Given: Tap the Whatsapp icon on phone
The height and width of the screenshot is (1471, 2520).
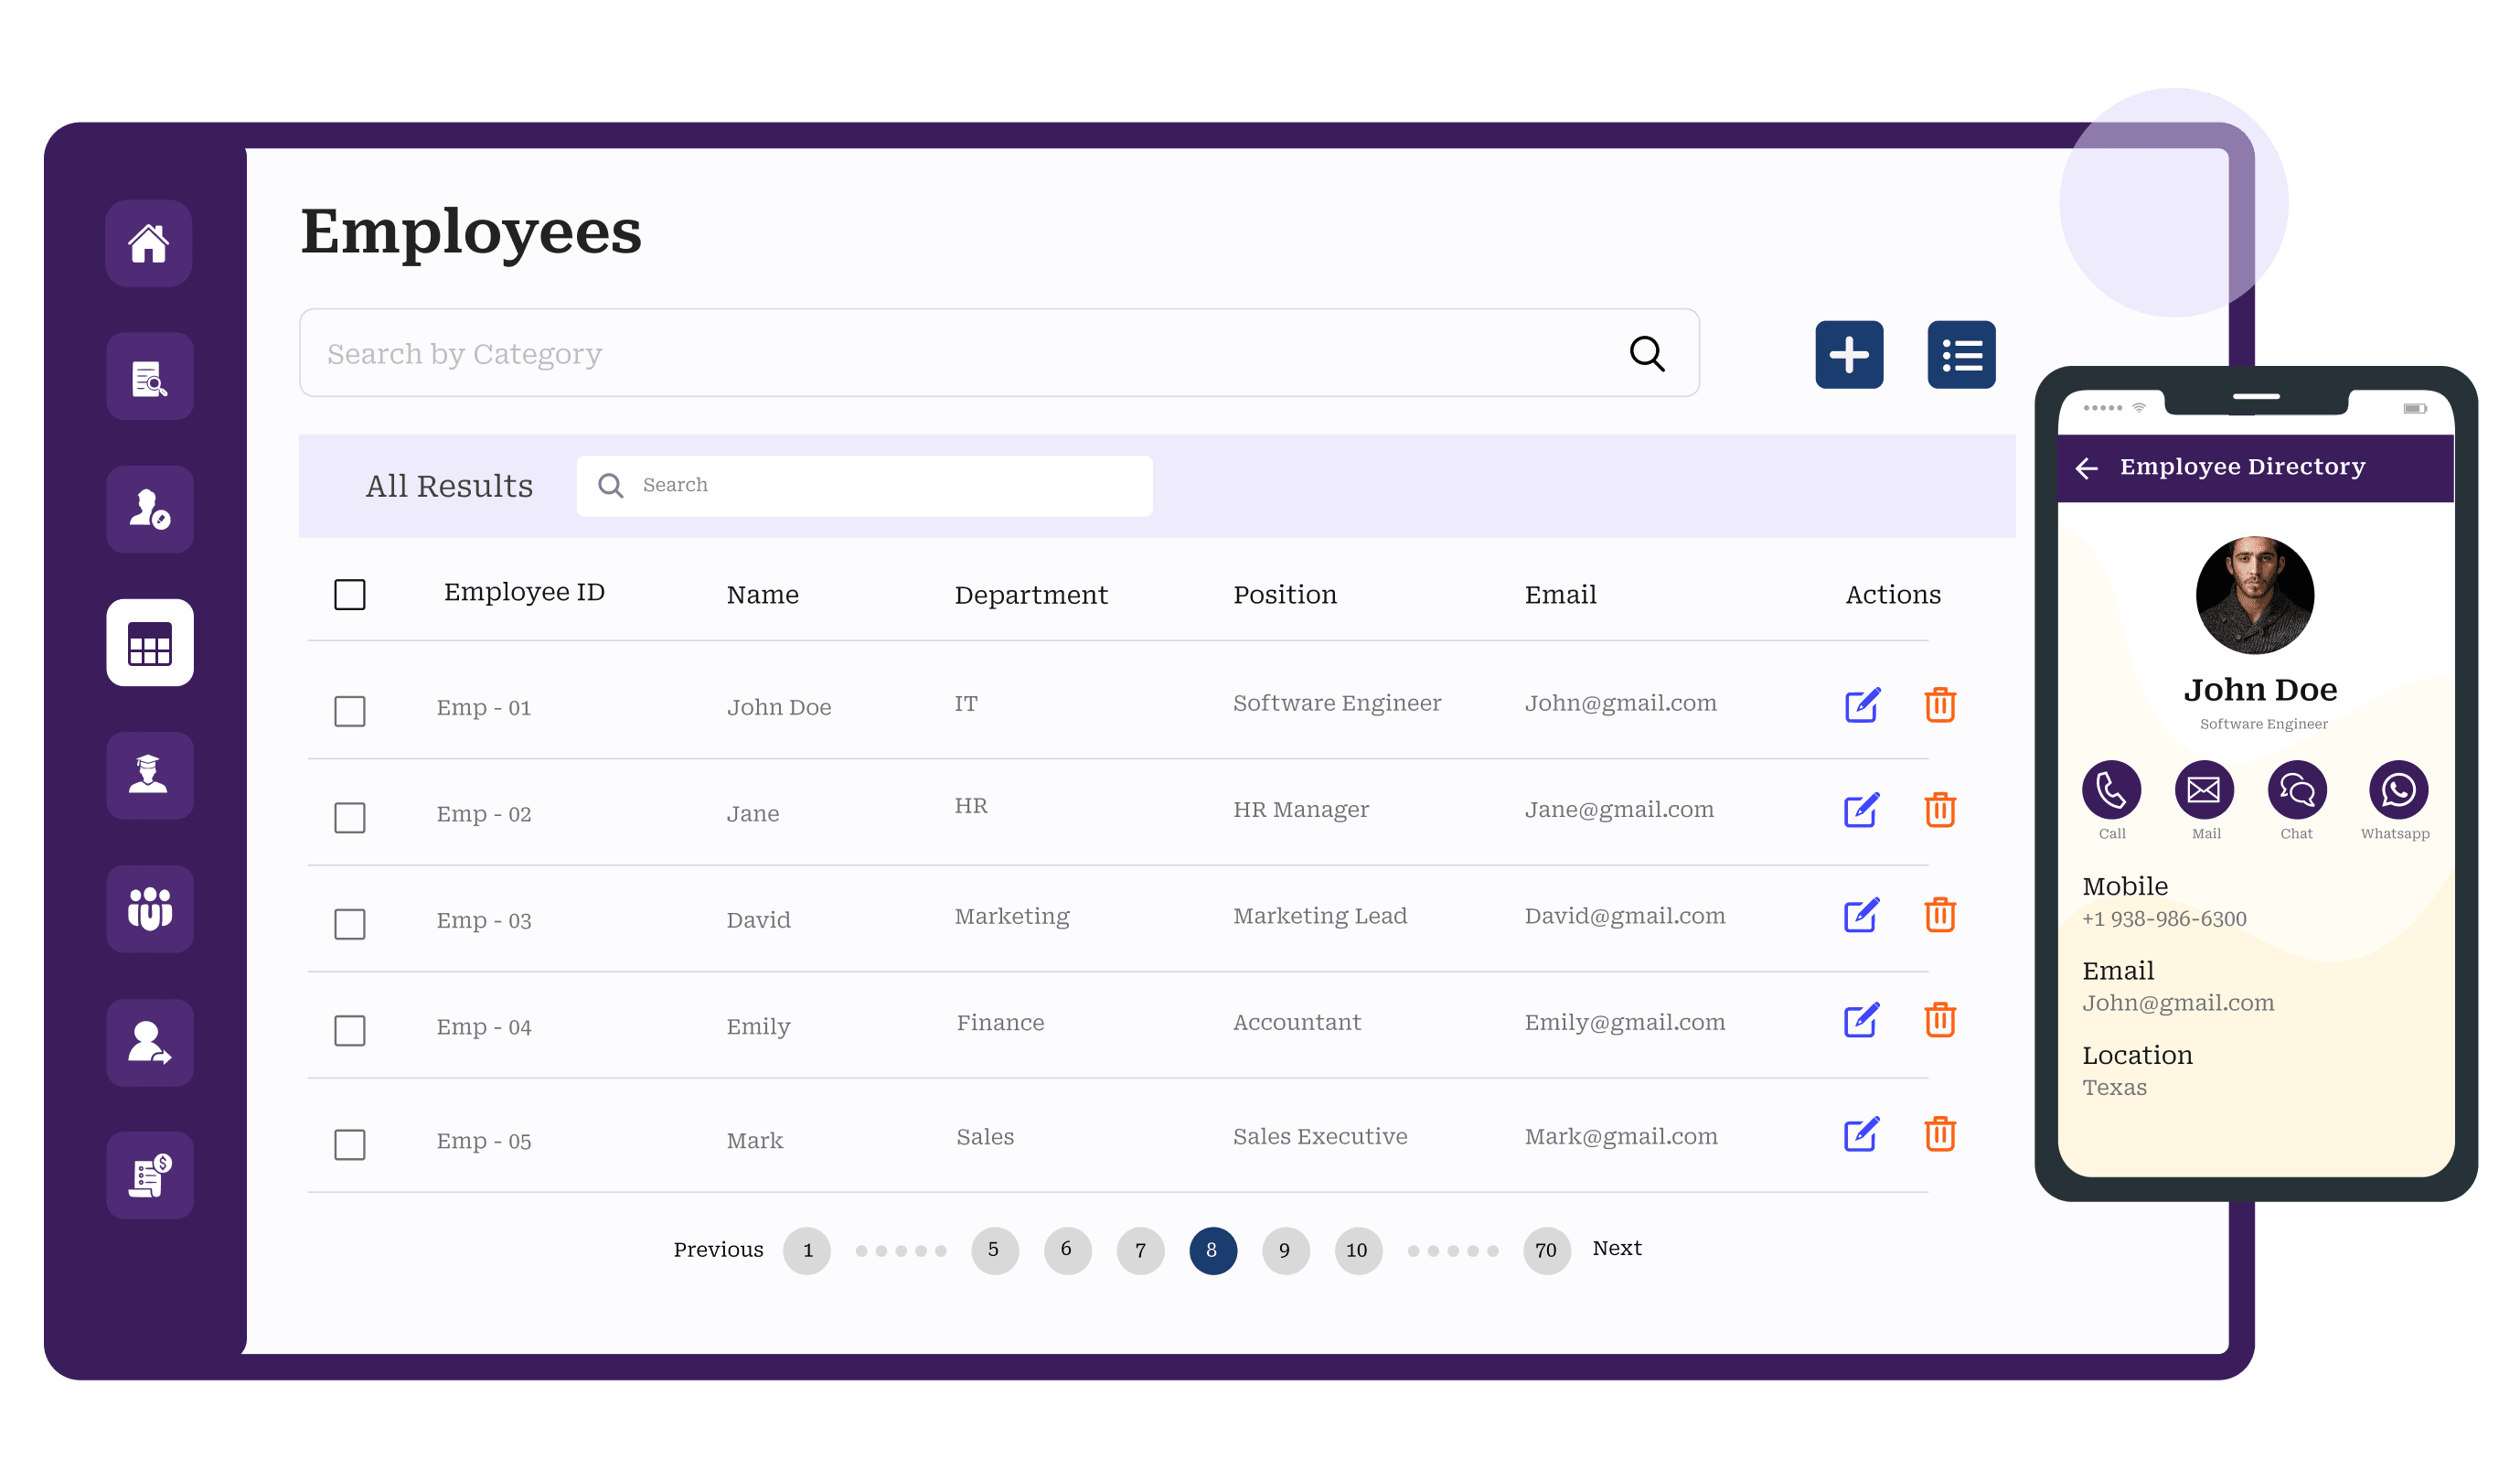Looking at the screenshot, I should coord(2398,790).
